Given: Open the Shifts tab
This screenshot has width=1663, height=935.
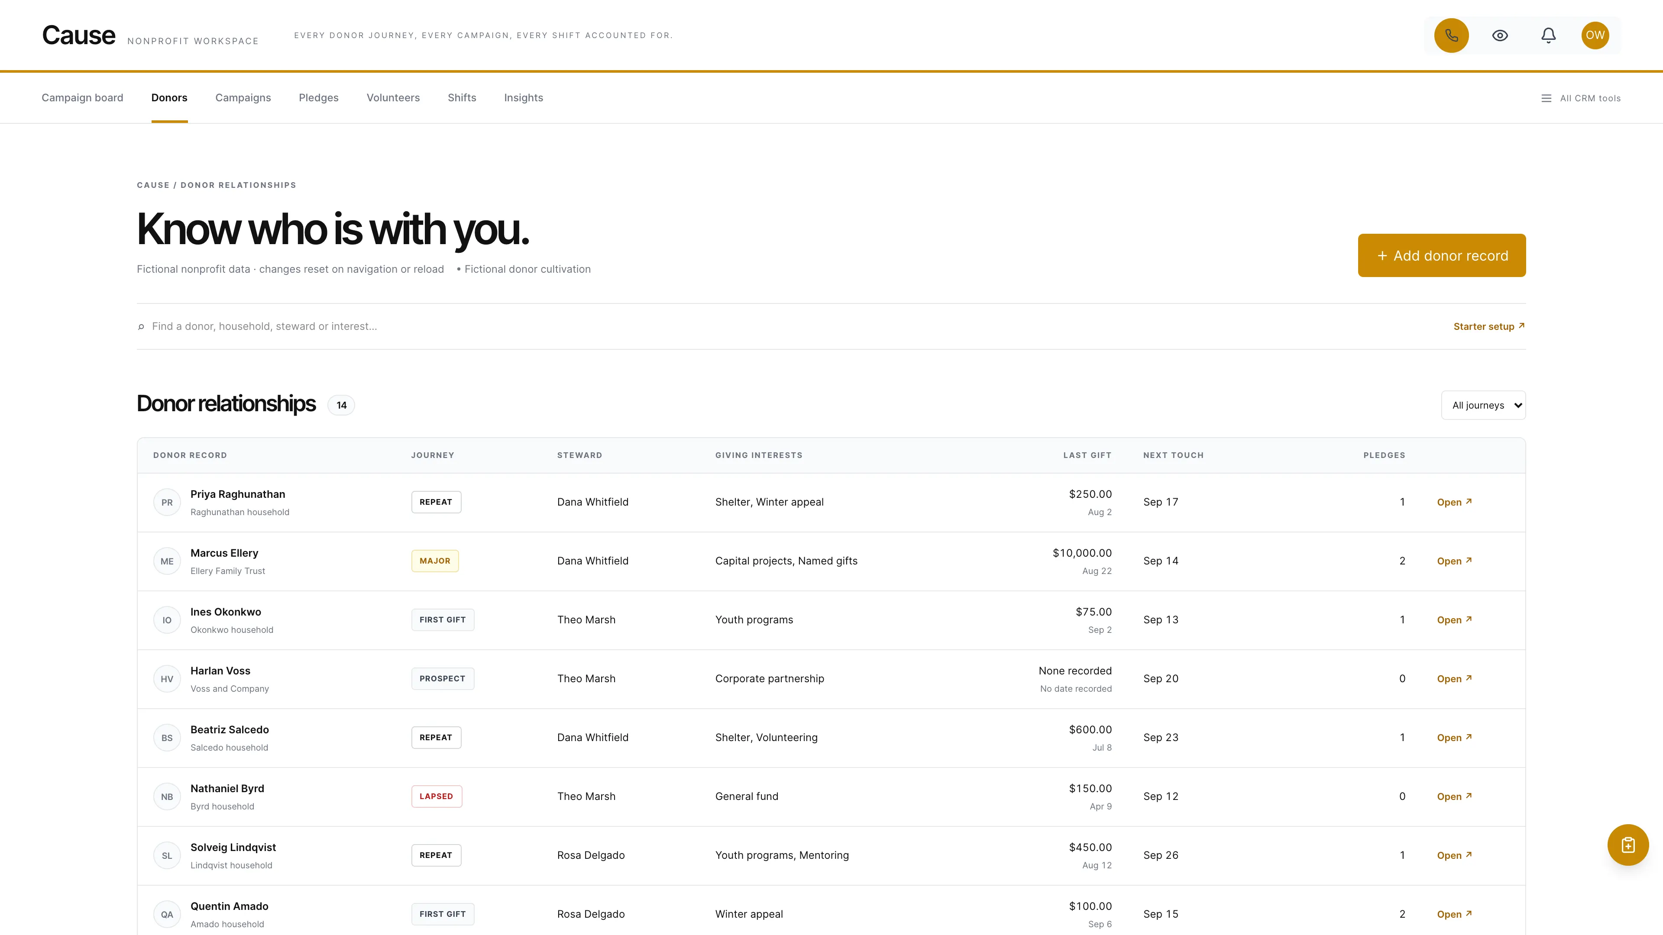Looking at the screenshot, I should pyautogui.click(x=462, y=98).
